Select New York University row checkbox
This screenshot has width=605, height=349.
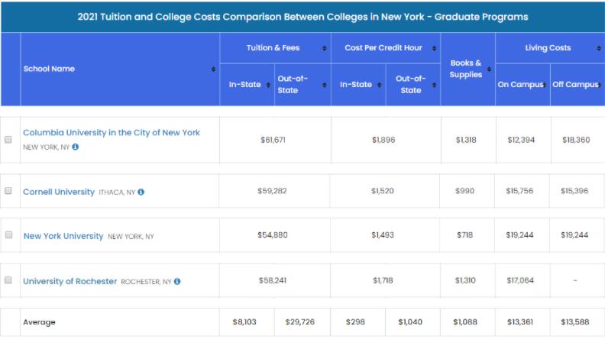(8, 235)
